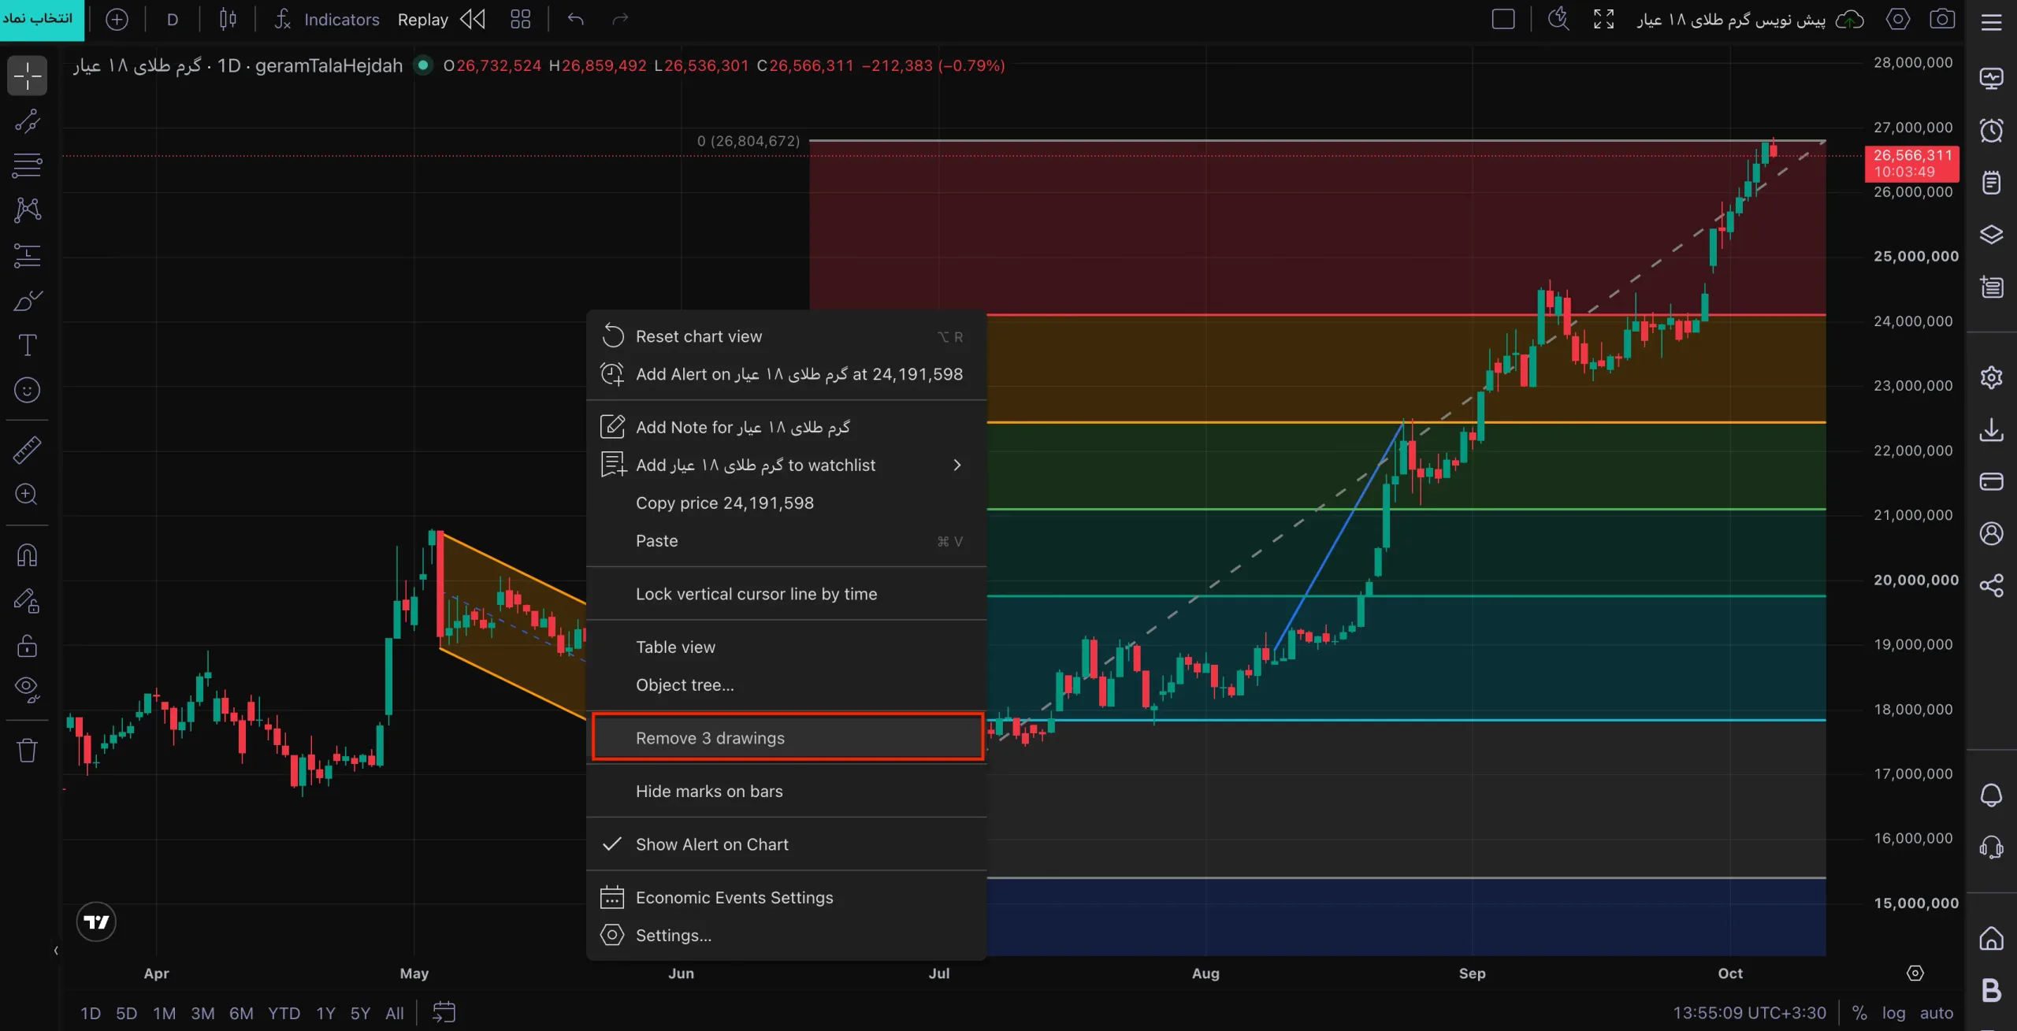This screenshot has width=2017, height=1031.
Task: Activate the zoom in tool
Action: coord(27,495)
